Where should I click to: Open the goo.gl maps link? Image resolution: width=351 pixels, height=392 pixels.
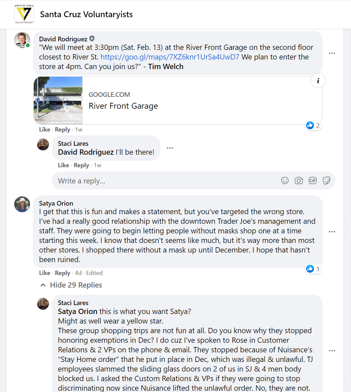click(170, 57)
